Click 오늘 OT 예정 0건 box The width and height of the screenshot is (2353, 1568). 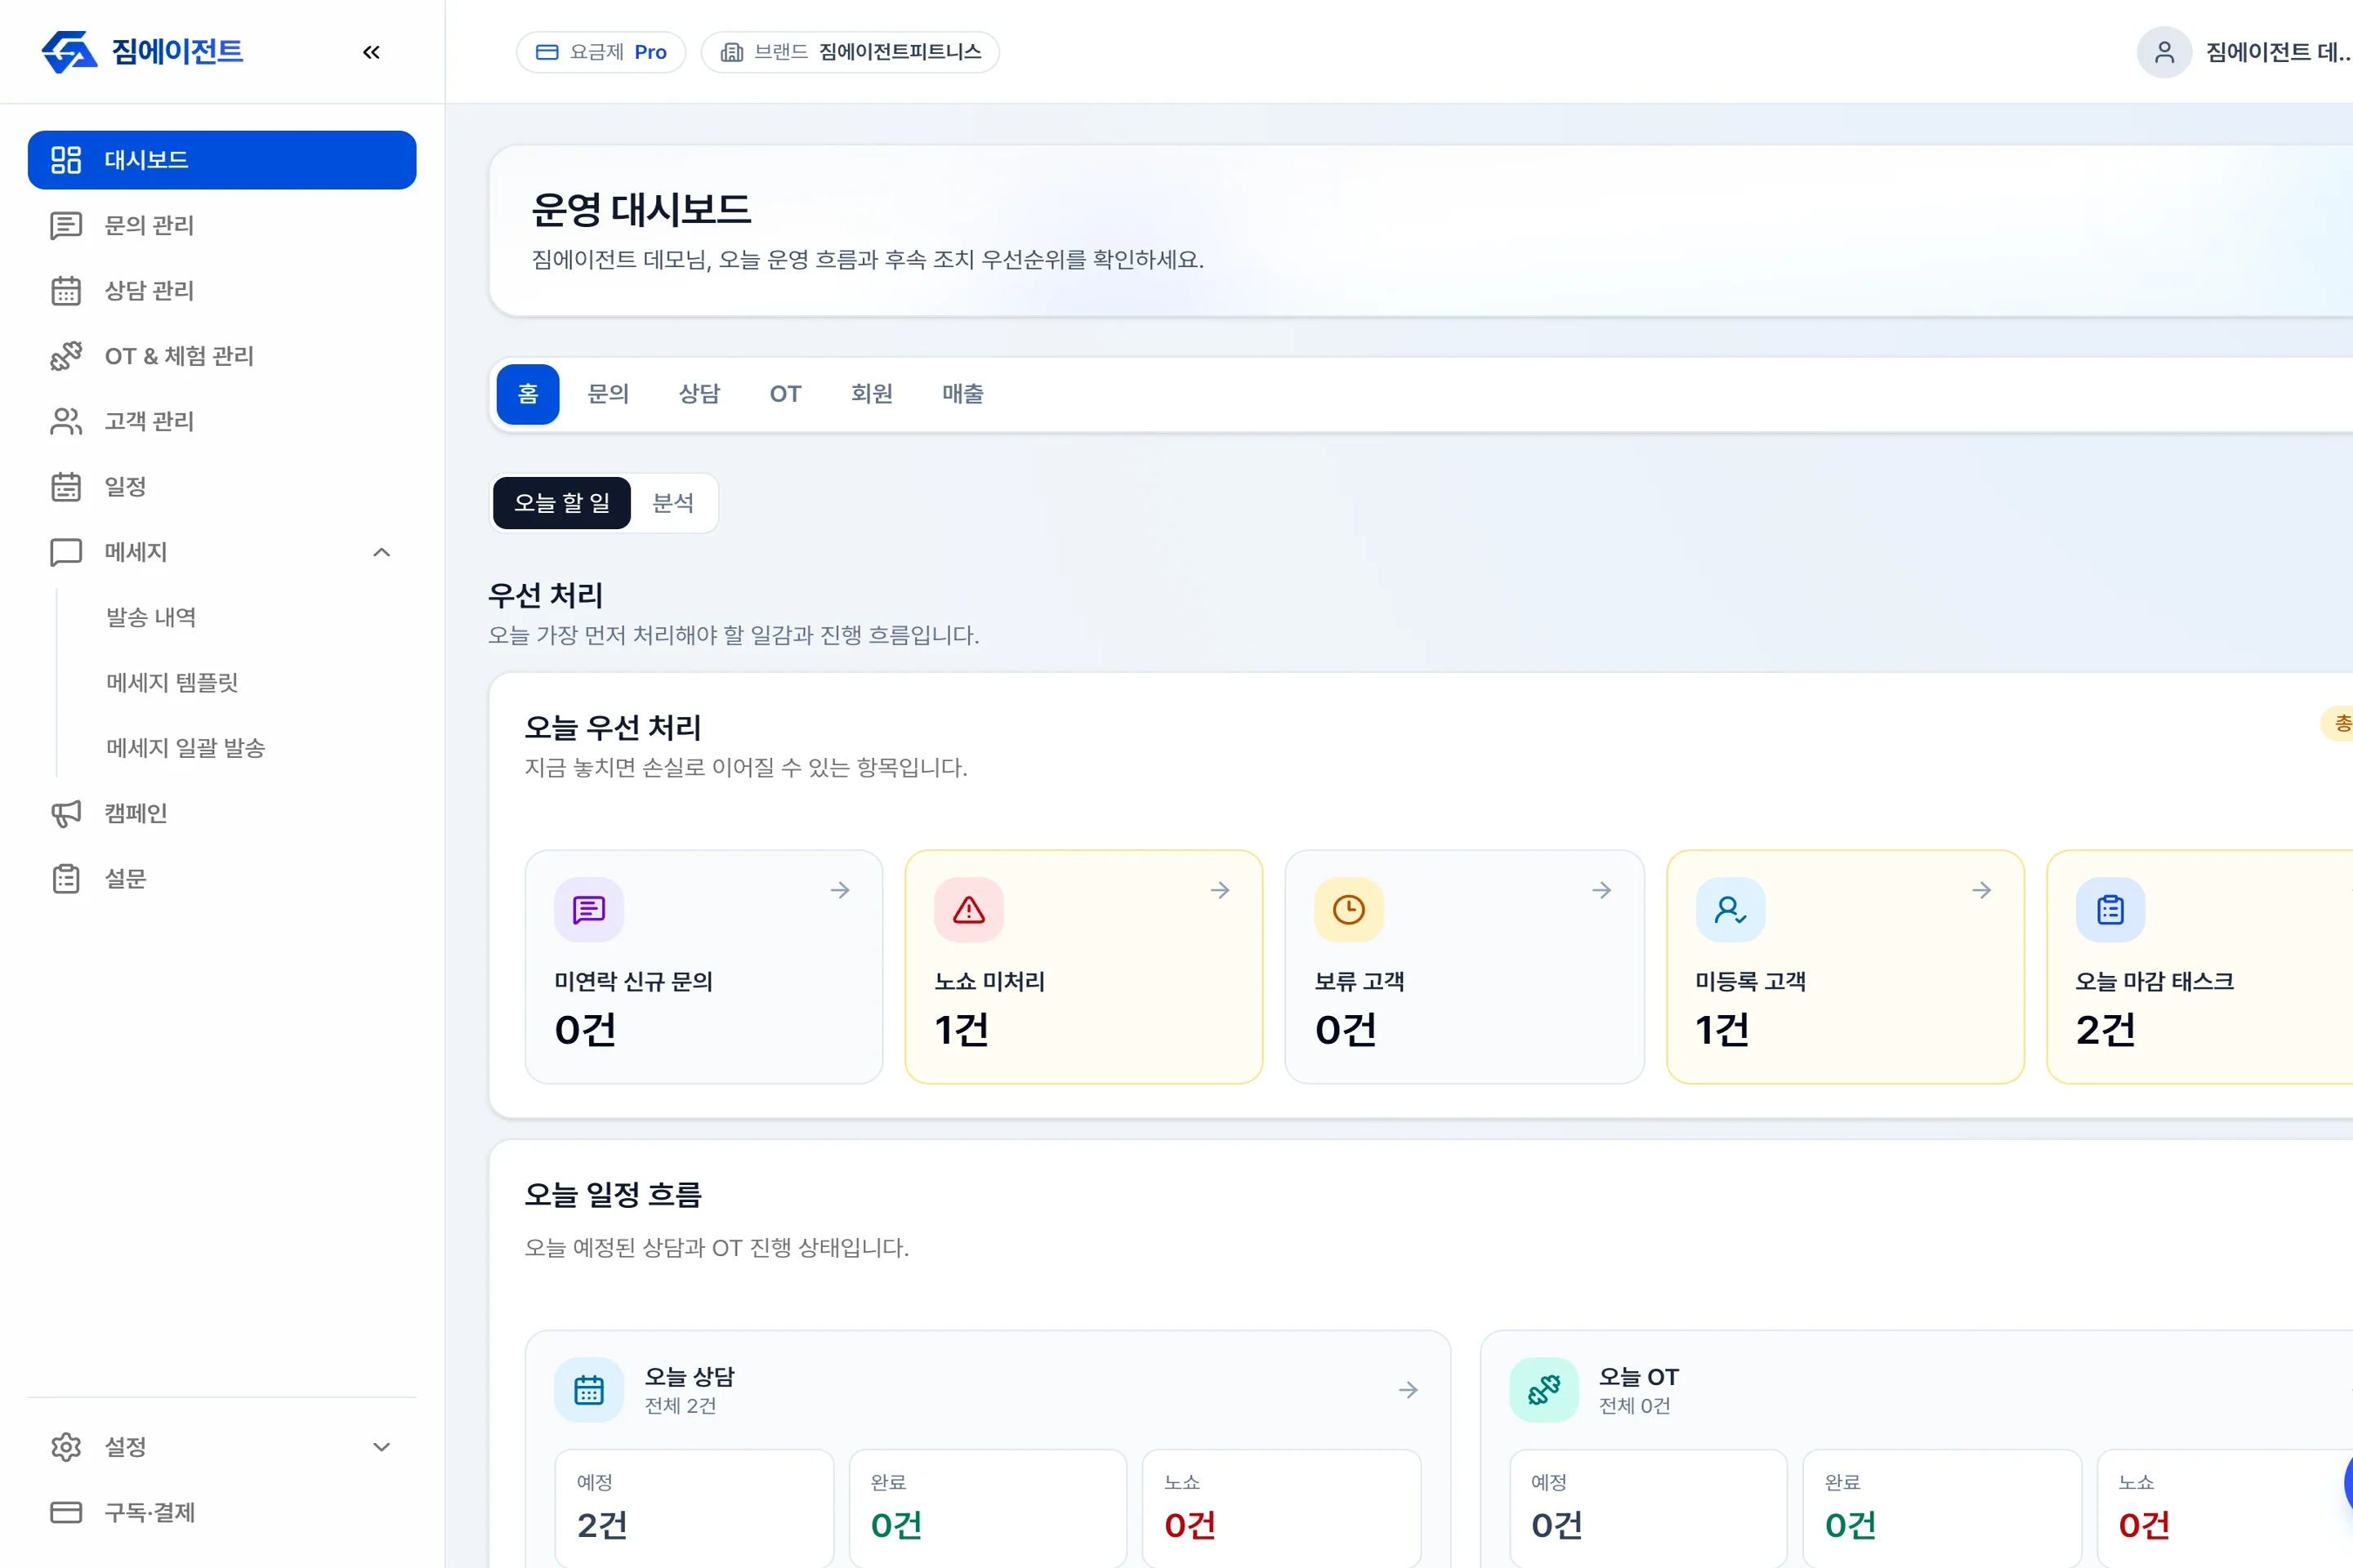click(x=1649, y=1508)
